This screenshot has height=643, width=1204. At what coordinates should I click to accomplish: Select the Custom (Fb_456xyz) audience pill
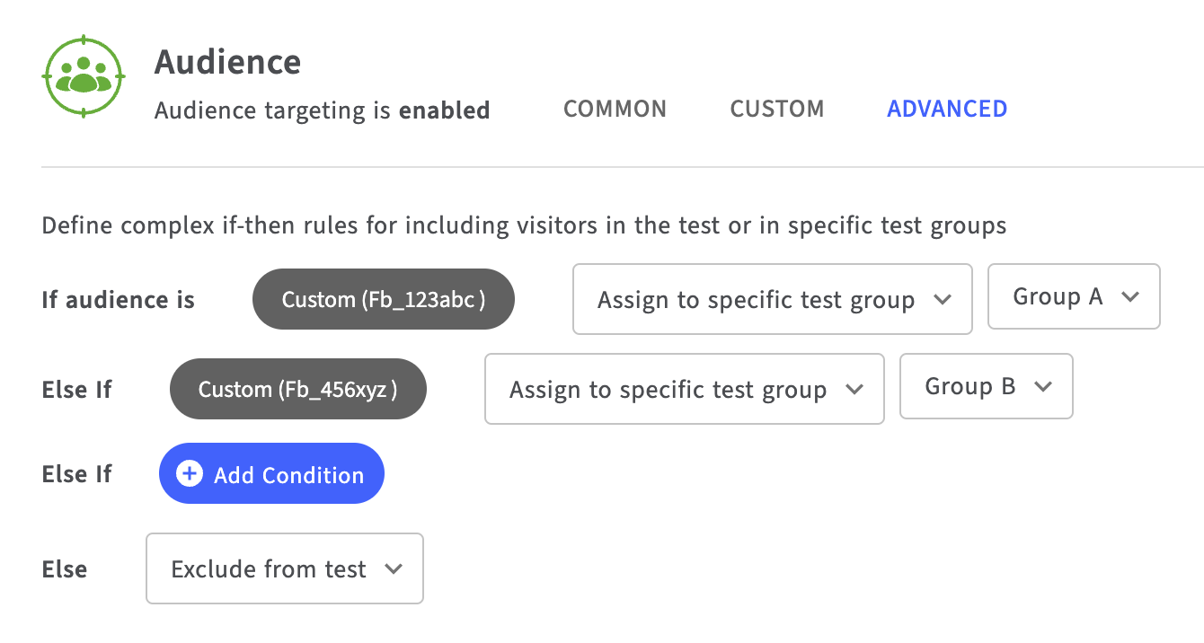297,390
